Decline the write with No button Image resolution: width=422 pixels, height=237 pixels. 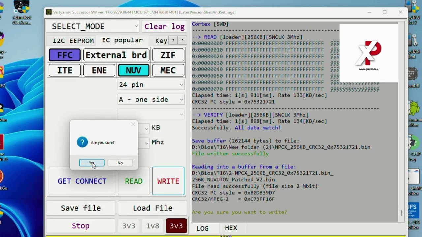[x=120, y=163]
